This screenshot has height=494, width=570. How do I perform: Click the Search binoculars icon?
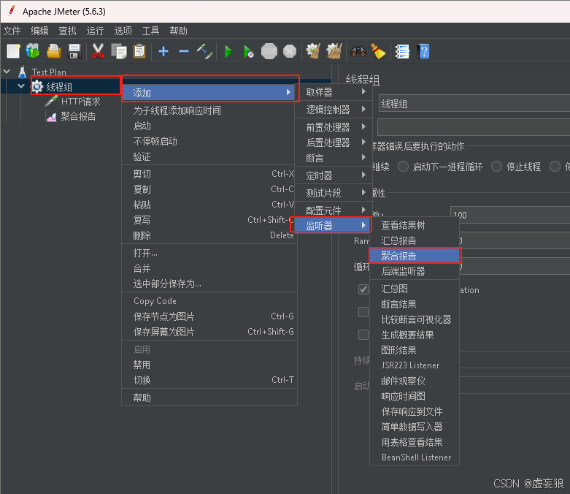tap(358, 51)
